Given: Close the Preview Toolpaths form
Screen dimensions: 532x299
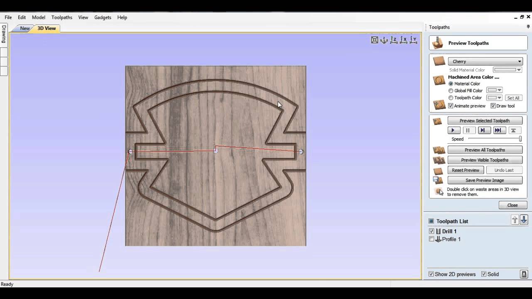Looking at the screenshot, I should point(512,205).
